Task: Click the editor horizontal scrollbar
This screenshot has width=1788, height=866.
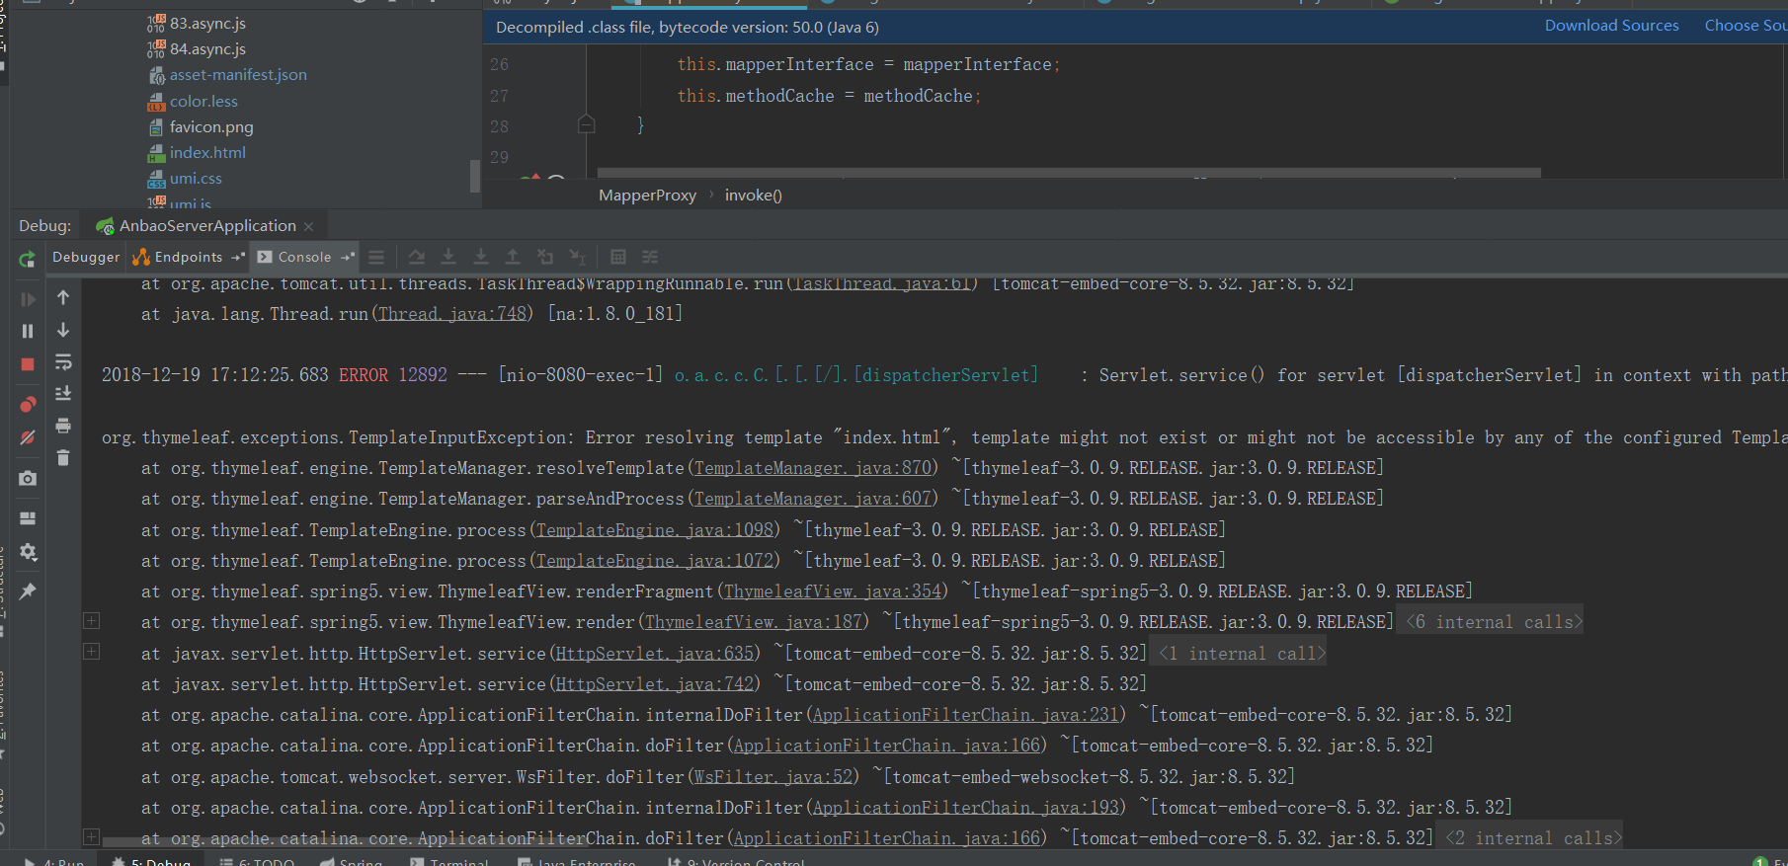Action: (1069, 173)
